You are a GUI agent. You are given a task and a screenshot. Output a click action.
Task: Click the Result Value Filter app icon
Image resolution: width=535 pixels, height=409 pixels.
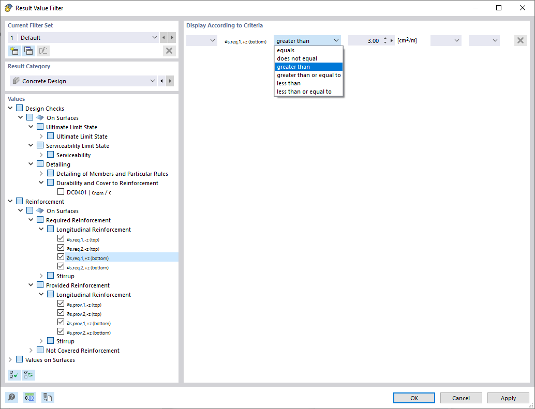(8, 8)
